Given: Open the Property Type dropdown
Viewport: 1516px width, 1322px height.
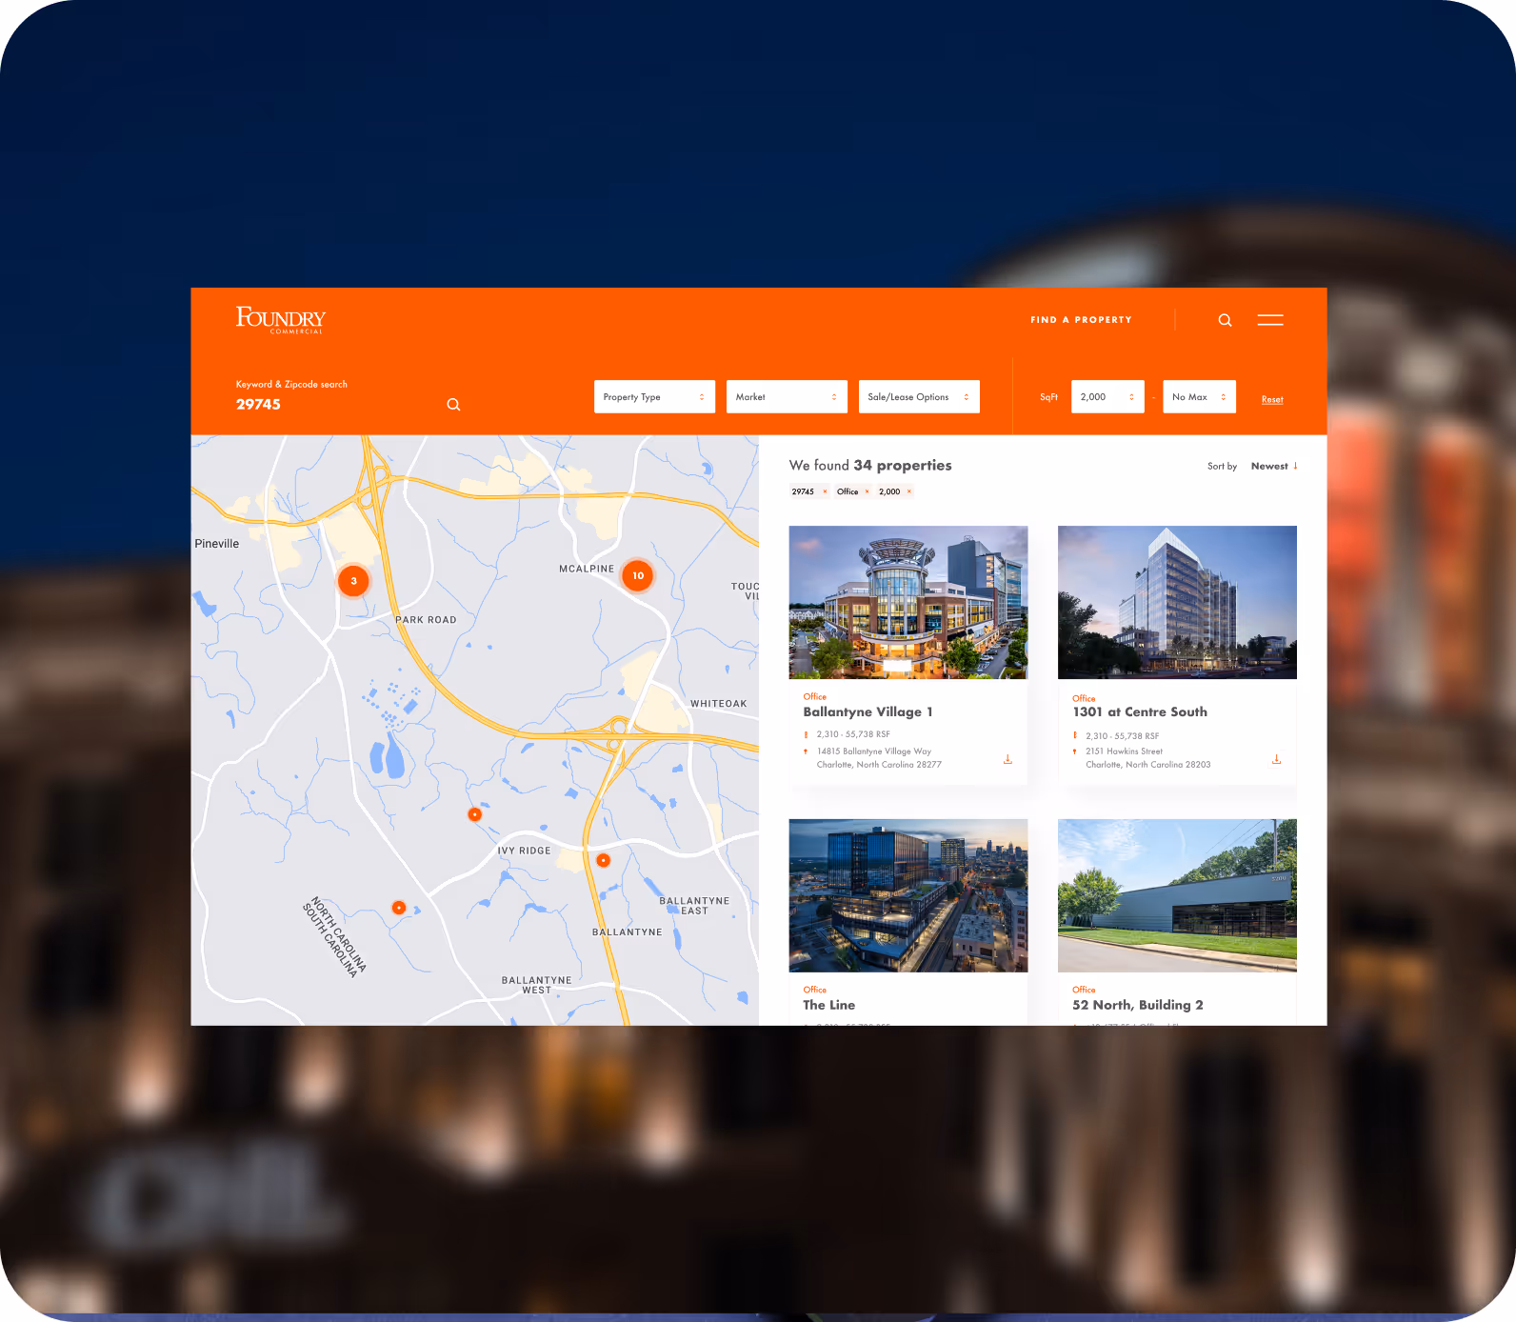Looking at the screenshot, I should 654,397.
